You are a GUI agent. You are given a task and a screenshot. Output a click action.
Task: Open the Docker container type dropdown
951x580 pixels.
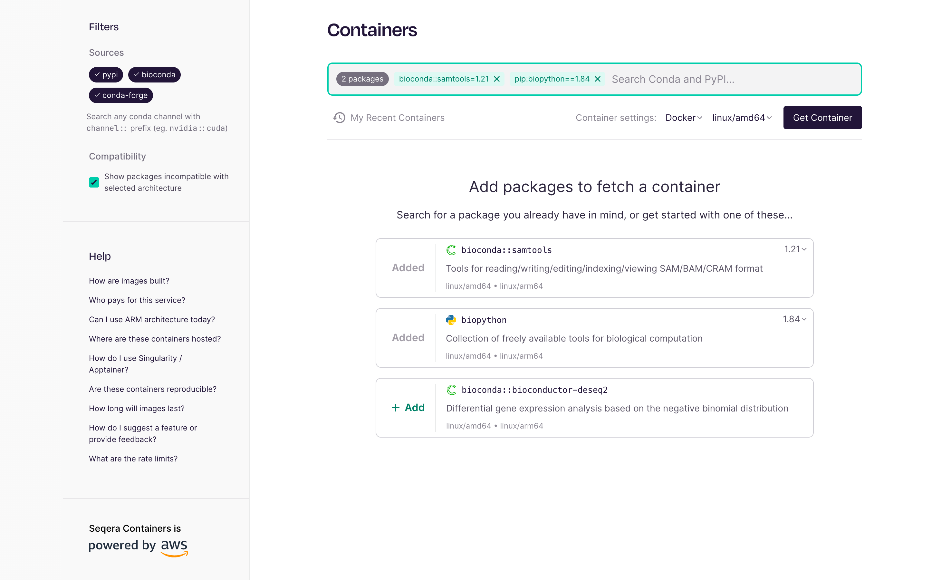point(684,118)
